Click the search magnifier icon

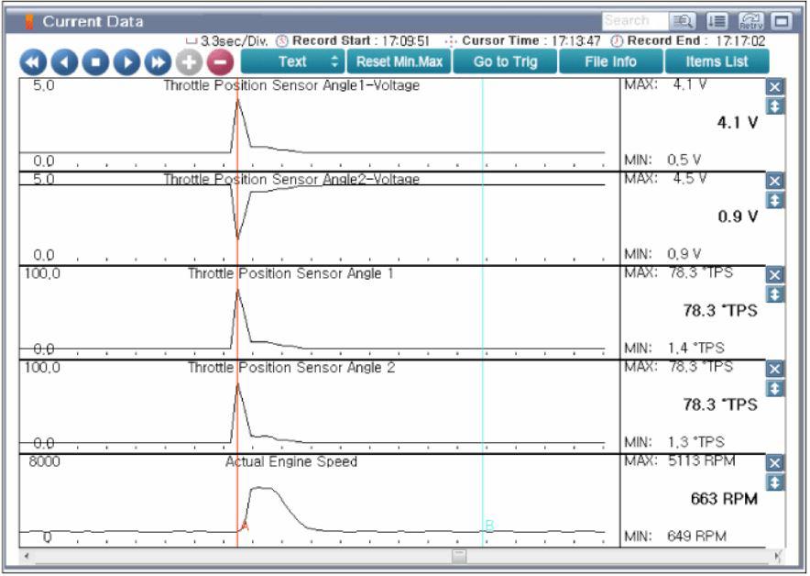coord(685,20)
